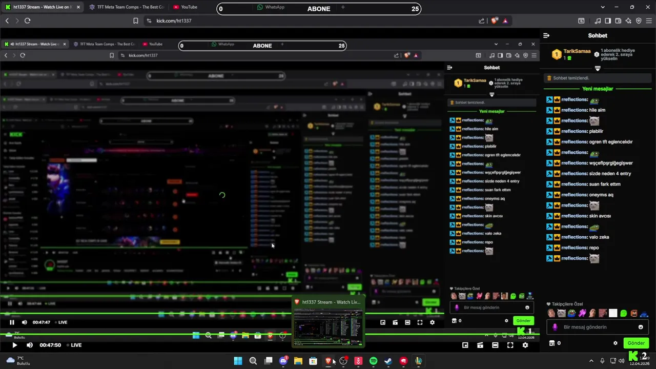Click rreflections username on hile aim message
This screenshot has width=656, height=369.
pyautogui.click(x=575, y=110)
